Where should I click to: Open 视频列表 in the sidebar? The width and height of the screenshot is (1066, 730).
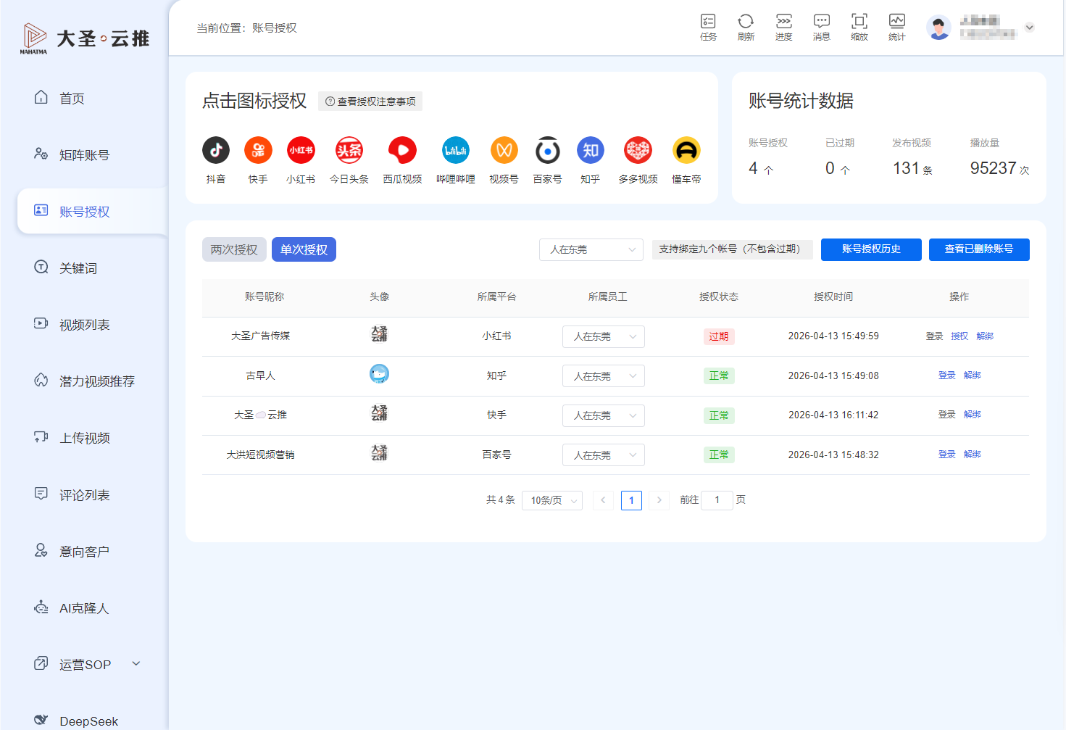pyautogui.click(x=84, y=325)
